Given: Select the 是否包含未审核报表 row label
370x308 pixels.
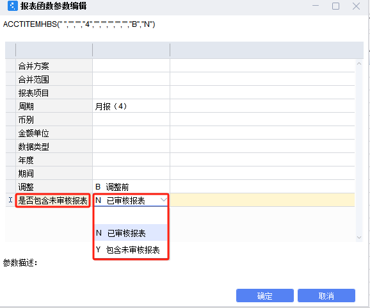Looking at the screenshot, I should coord(52,200).
